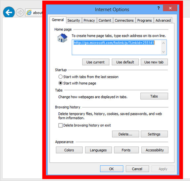Click the blue browser back arrow

tap(9, 12)
